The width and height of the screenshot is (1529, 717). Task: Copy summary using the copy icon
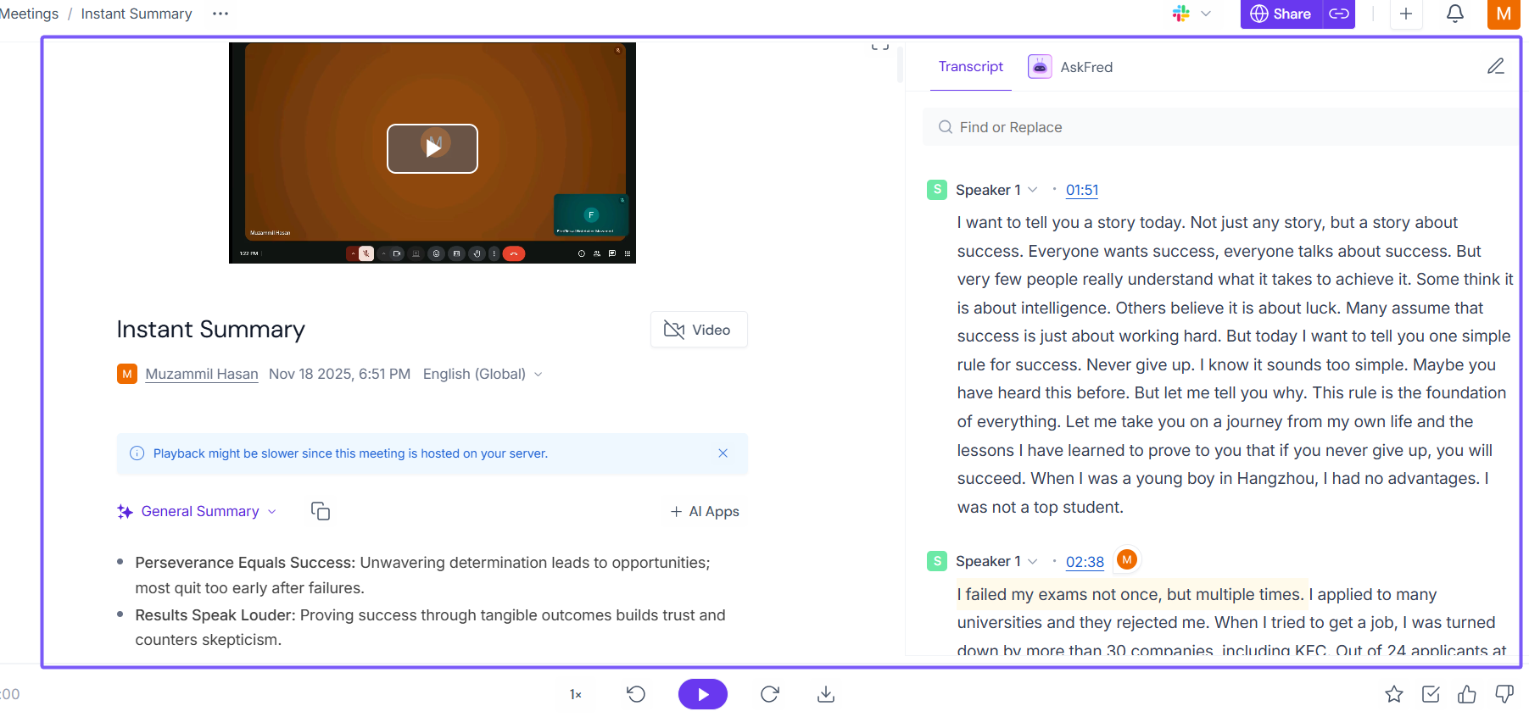pyautogui.click(x=320, y=511)
